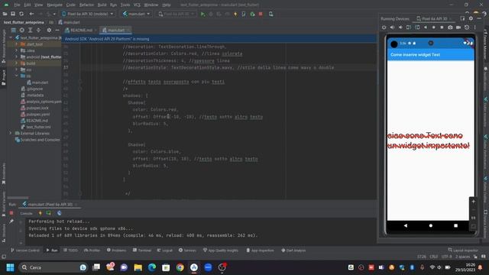Select main.dart file in the project tree
The image size is (489, 275).
pos(37,82)
